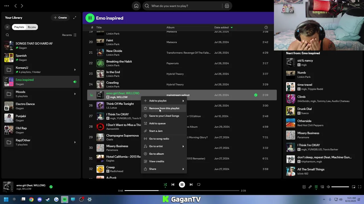
Task: Open the miniplayer icon
Action: tap(353, 187)
